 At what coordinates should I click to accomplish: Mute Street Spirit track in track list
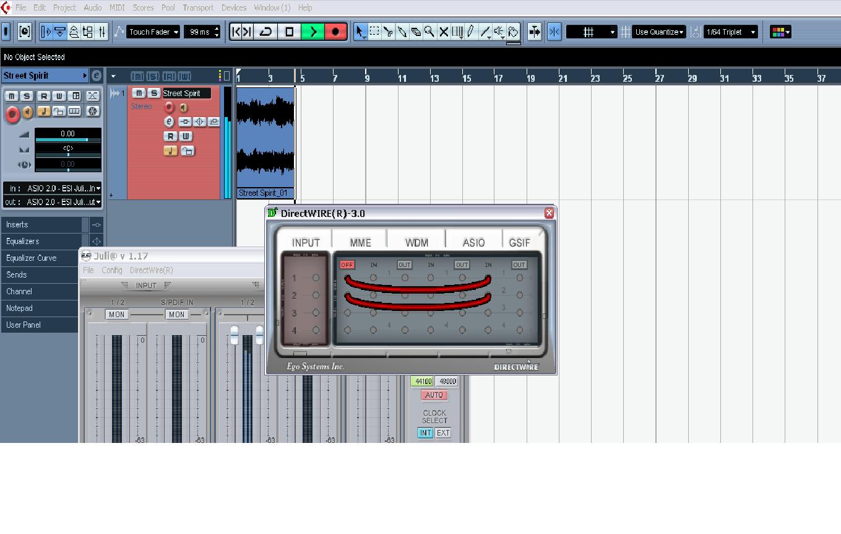(x=139, y=93)
